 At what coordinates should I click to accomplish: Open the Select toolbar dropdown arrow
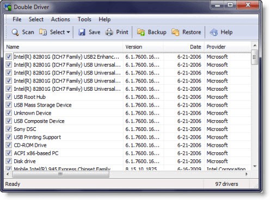(x=68, y=32)
